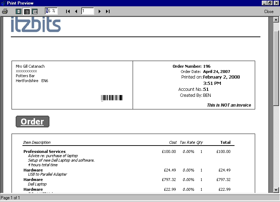Advance to the next page
Image resolution: width=280 pixels, height=202 pixels.
(x=99, y=11)
